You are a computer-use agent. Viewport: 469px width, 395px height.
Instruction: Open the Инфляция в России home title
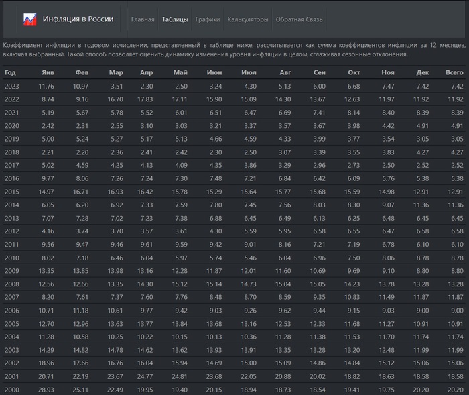pos(77,19)
